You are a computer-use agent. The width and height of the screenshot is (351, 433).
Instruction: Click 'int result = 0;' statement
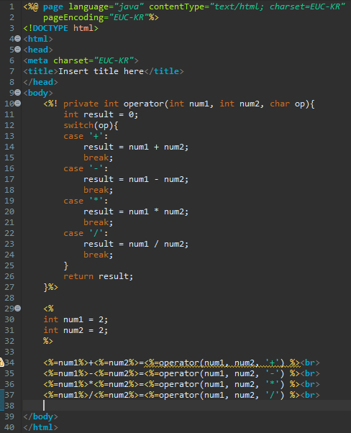coord(101,114)
